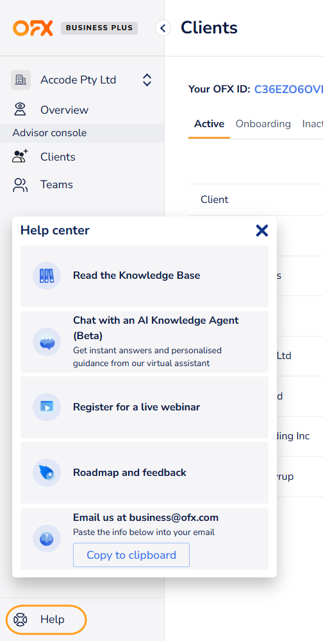Open Roadmap and feedback
The height and width of the screenshot is (641, 323).
(144, 473)
